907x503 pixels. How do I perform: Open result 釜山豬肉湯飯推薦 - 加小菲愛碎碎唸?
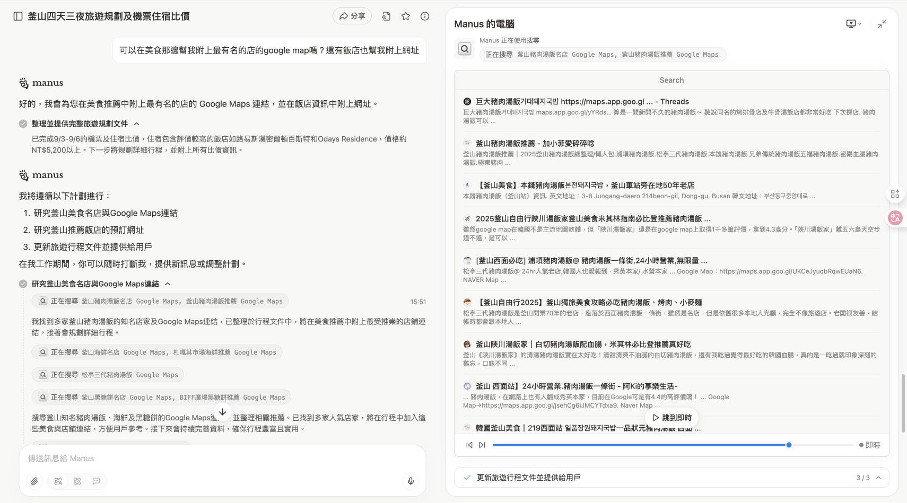pyautogui.click(x=535, y=144)
